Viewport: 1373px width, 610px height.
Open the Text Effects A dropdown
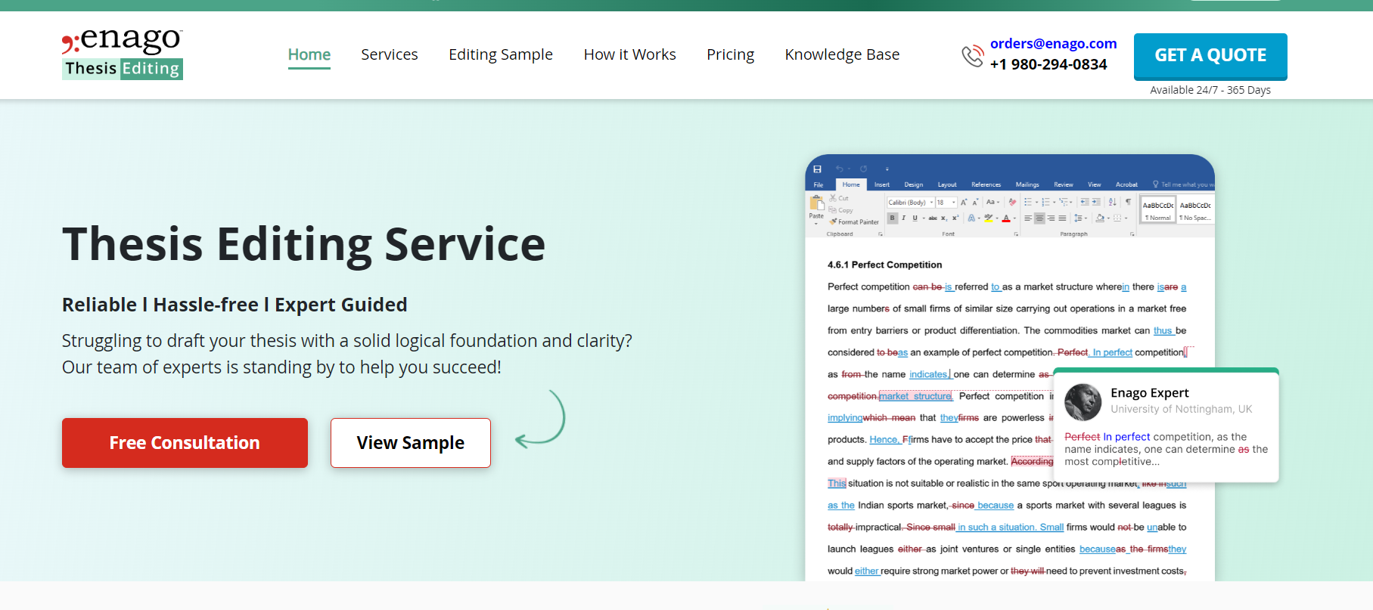pyautogui.click(x=974, y=218)
